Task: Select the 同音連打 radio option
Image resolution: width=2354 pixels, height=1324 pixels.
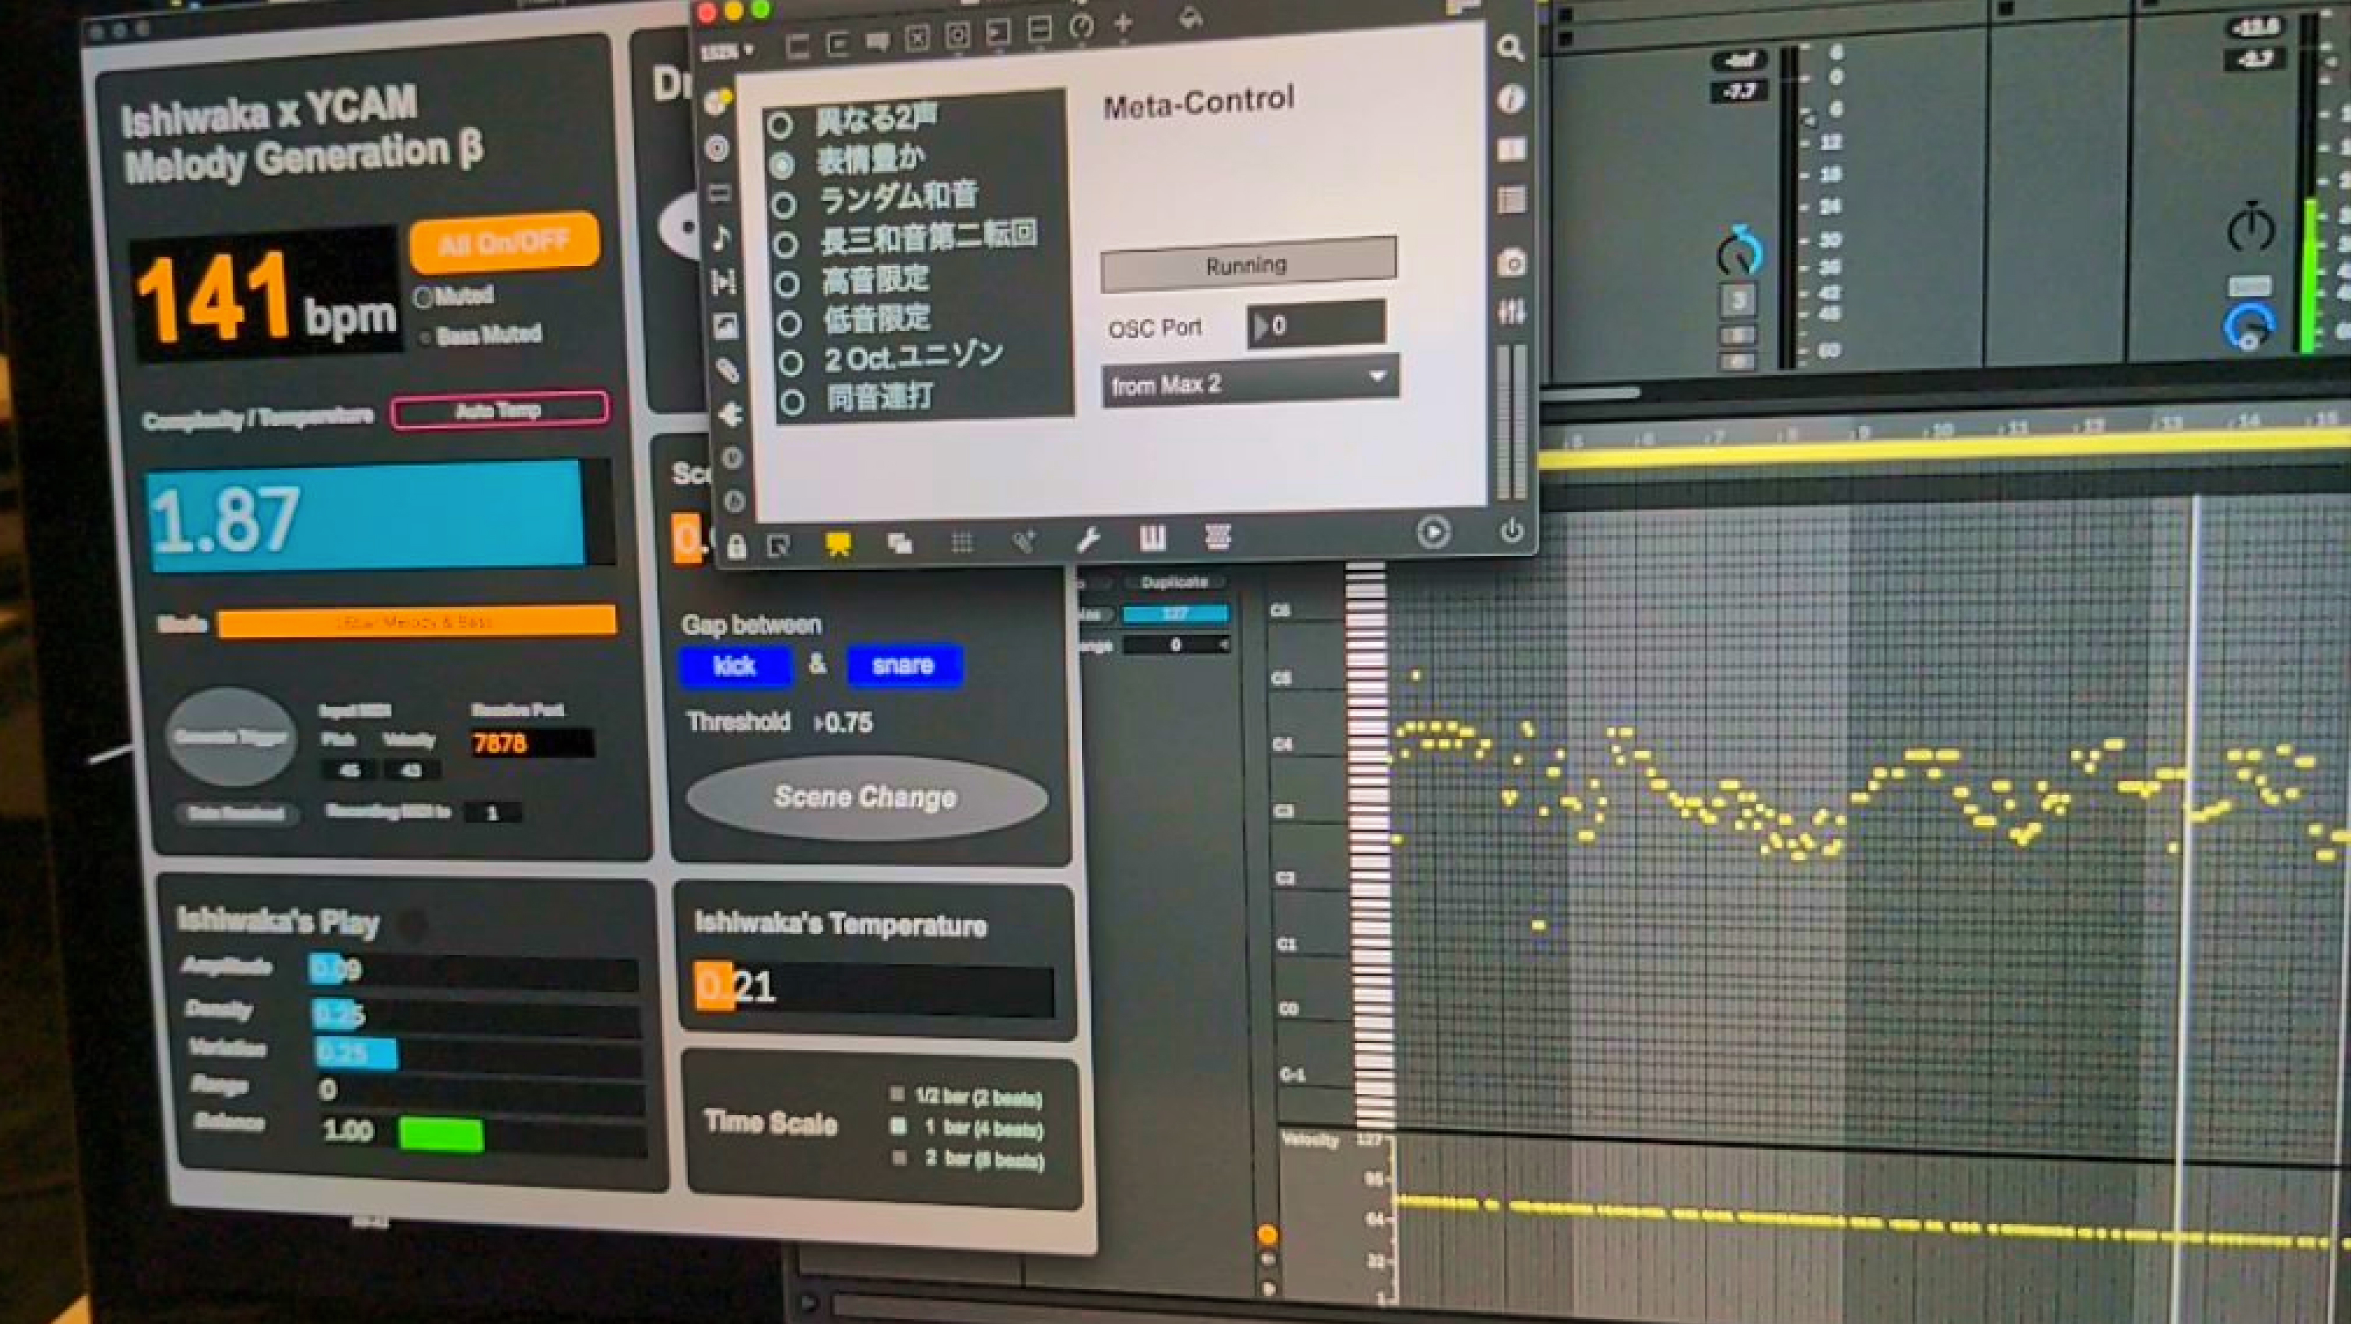Action: 792,402
